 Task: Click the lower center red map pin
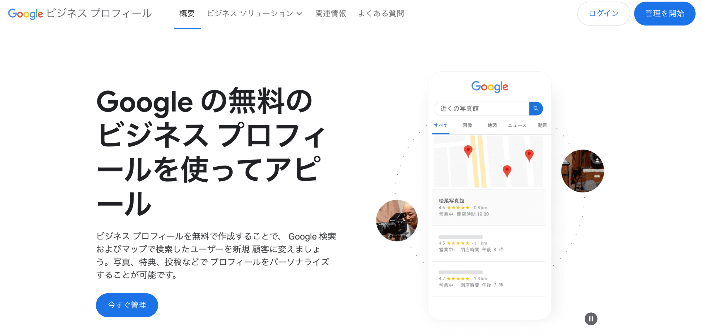tap(507, 172)
